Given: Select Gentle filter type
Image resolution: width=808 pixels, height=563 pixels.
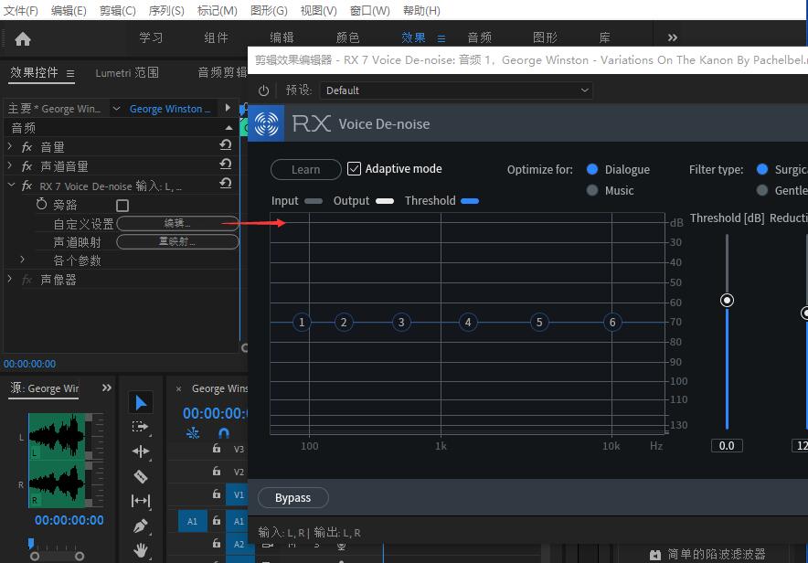Looking at the screenshot, I should click(762, 191).
